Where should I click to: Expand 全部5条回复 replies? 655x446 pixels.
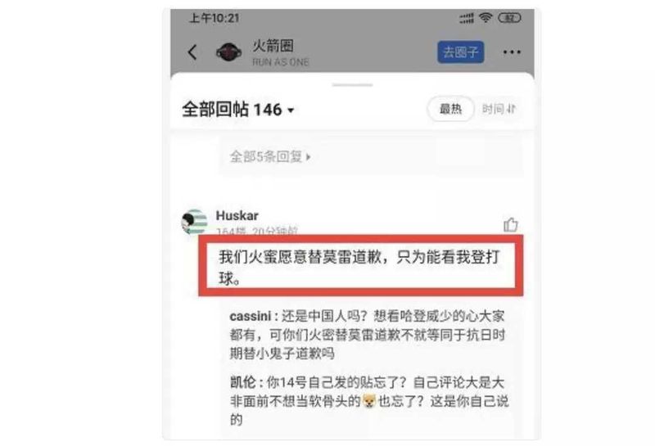270,156
